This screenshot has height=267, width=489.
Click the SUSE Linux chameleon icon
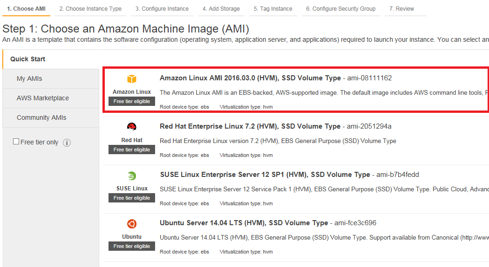pyautogui.click(x=132, y=176)
